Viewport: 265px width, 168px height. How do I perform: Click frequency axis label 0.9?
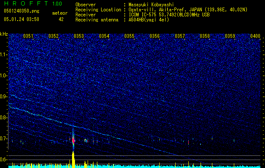pyautogui.click(x=3, y=97)
